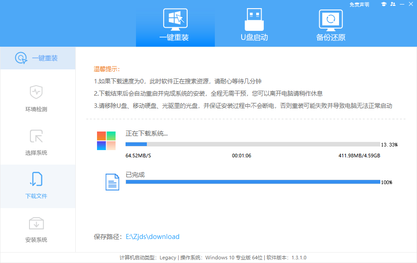Select the 一键重装 monitor icon at top

[175, 19]
